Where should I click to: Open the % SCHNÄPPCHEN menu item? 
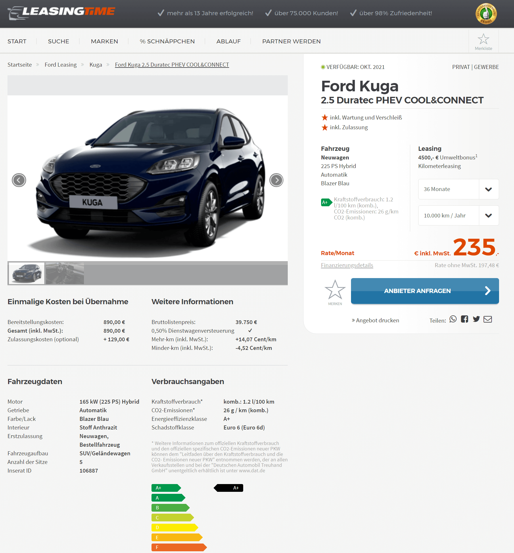click(x=167, y=41)
